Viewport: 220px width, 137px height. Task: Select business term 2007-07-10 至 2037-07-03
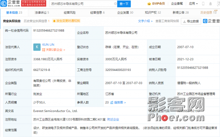[124, 83]
